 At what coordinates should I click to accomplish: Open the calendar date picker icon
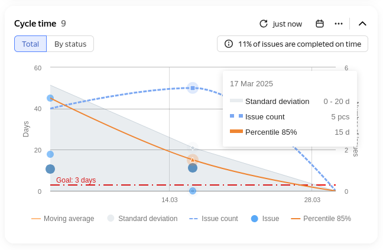point(320,24)
